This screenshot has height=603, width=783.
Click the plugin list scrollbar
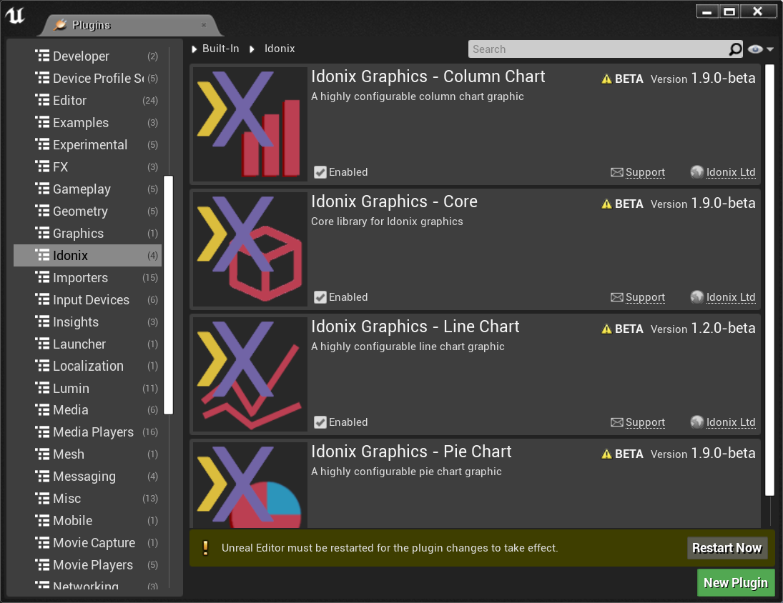[769, 280]
